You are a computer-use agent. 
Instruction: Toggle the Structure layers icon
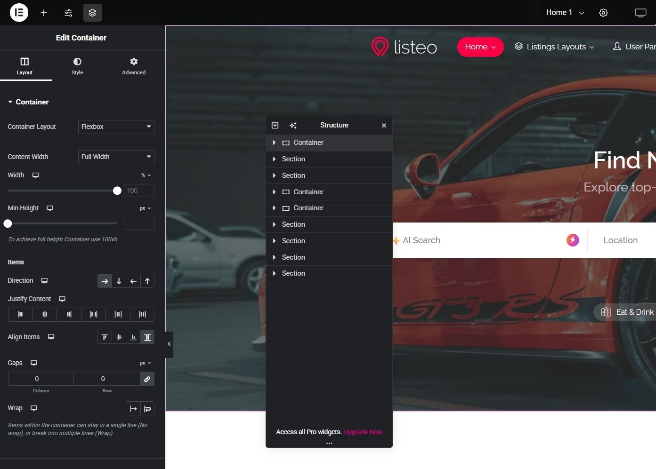[92, 13]
